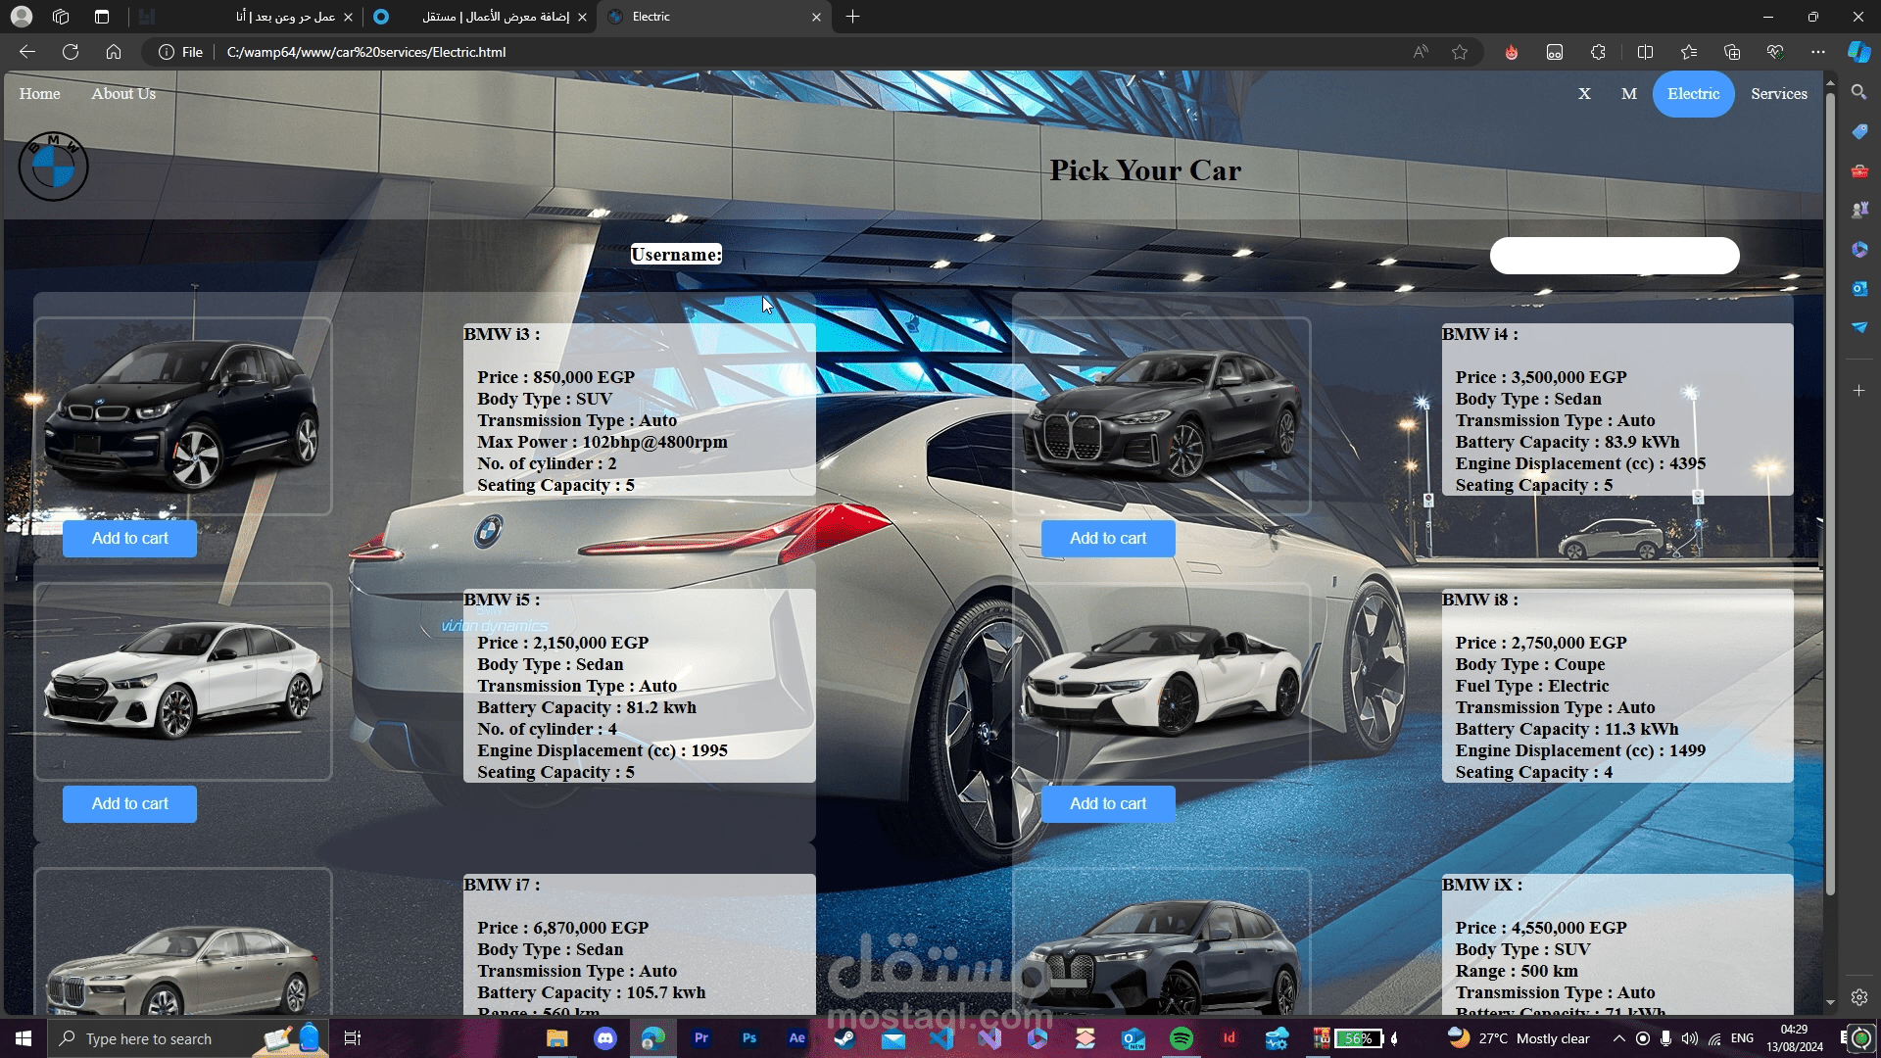Open the Services nav link
This screenshot has width=1881, height=1058.
[x=1779, y=94]
